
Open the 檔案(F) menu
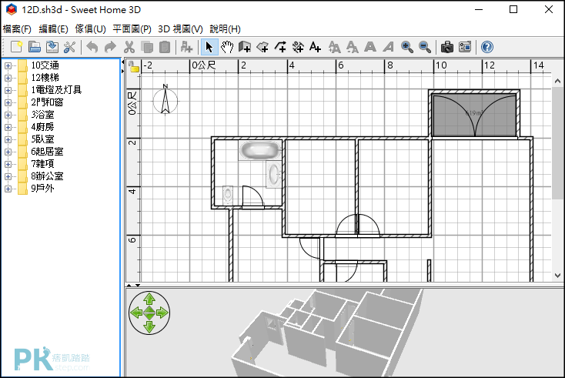(x=17, y=28)
